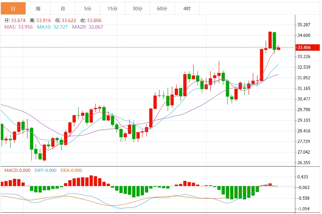This screenshot has height=214, width=322.
Task: Click the DEA: 0.000 label
Action: coord(71,170)
